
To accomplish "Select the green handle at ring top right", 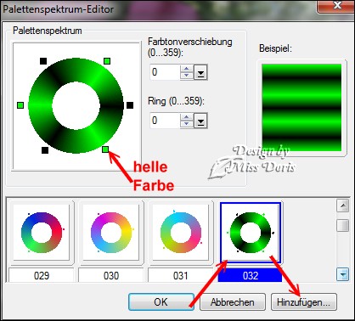I will pos(107,61).
